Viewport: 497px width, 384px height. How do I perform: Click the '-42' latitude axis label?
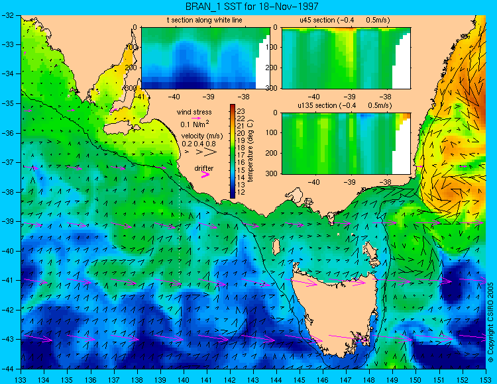pos(9,310)
